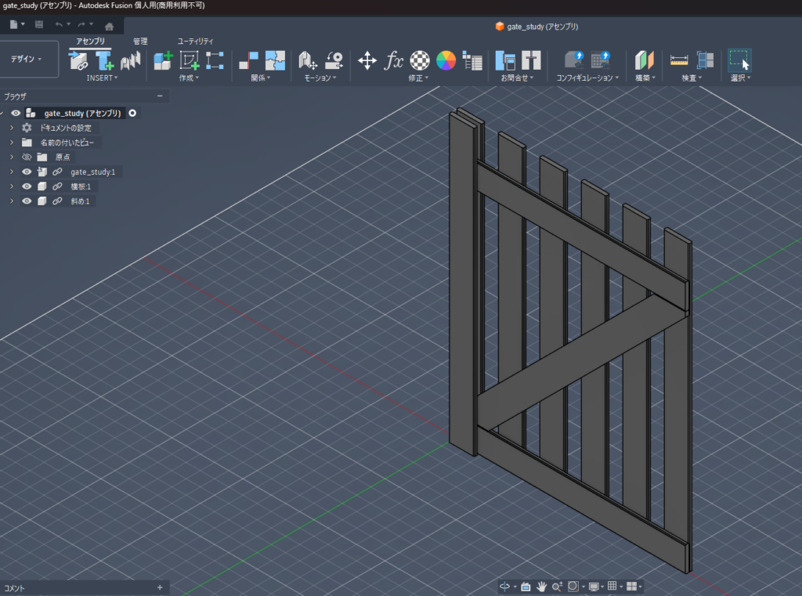Click the multicolor Appearance wheel
The image size is (802, 596).
pos(446,61)
